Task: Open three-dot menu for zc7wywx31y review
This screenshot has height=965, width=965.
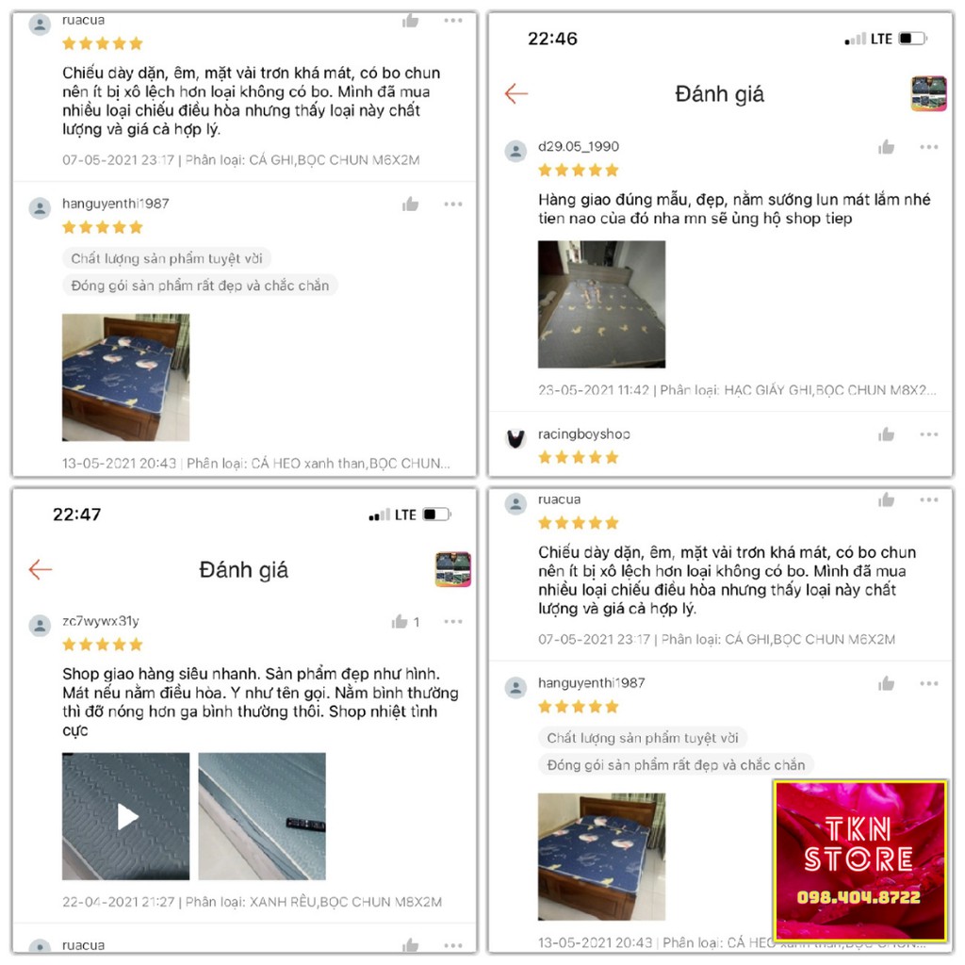Action: [453, 622]
